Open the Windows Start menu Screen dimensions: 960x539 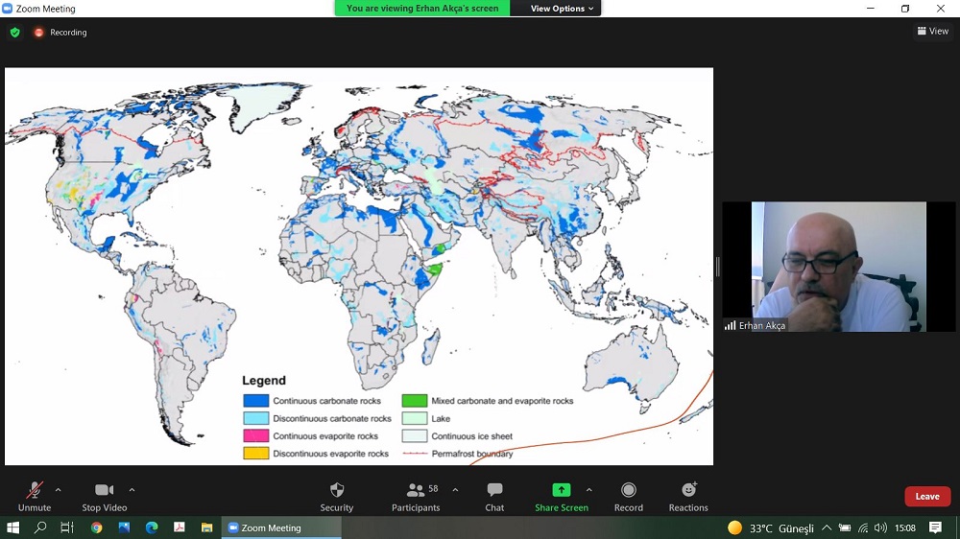[x=12, y=527]
